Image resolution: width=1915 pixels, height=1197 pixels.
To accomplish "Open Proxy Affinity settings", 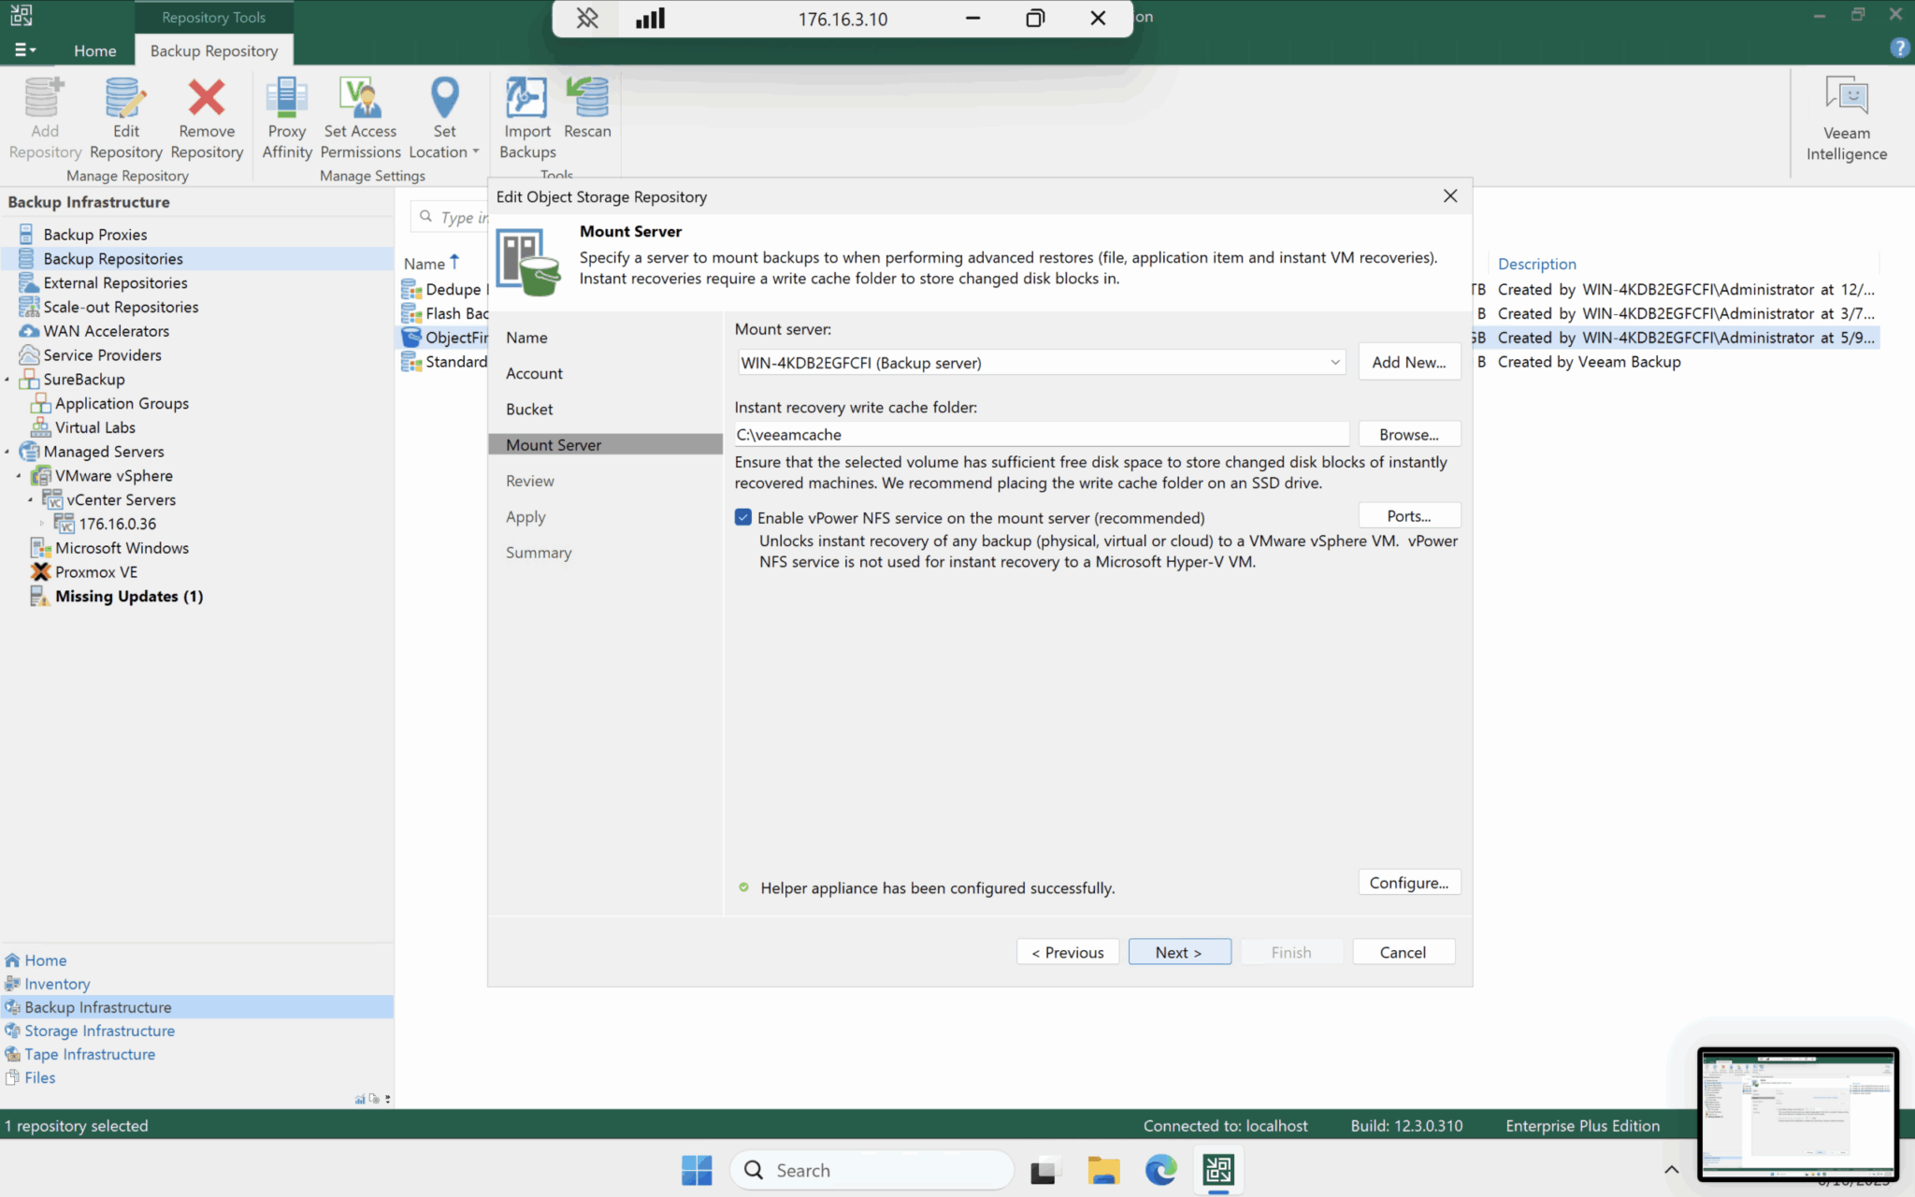I will 286,119.
